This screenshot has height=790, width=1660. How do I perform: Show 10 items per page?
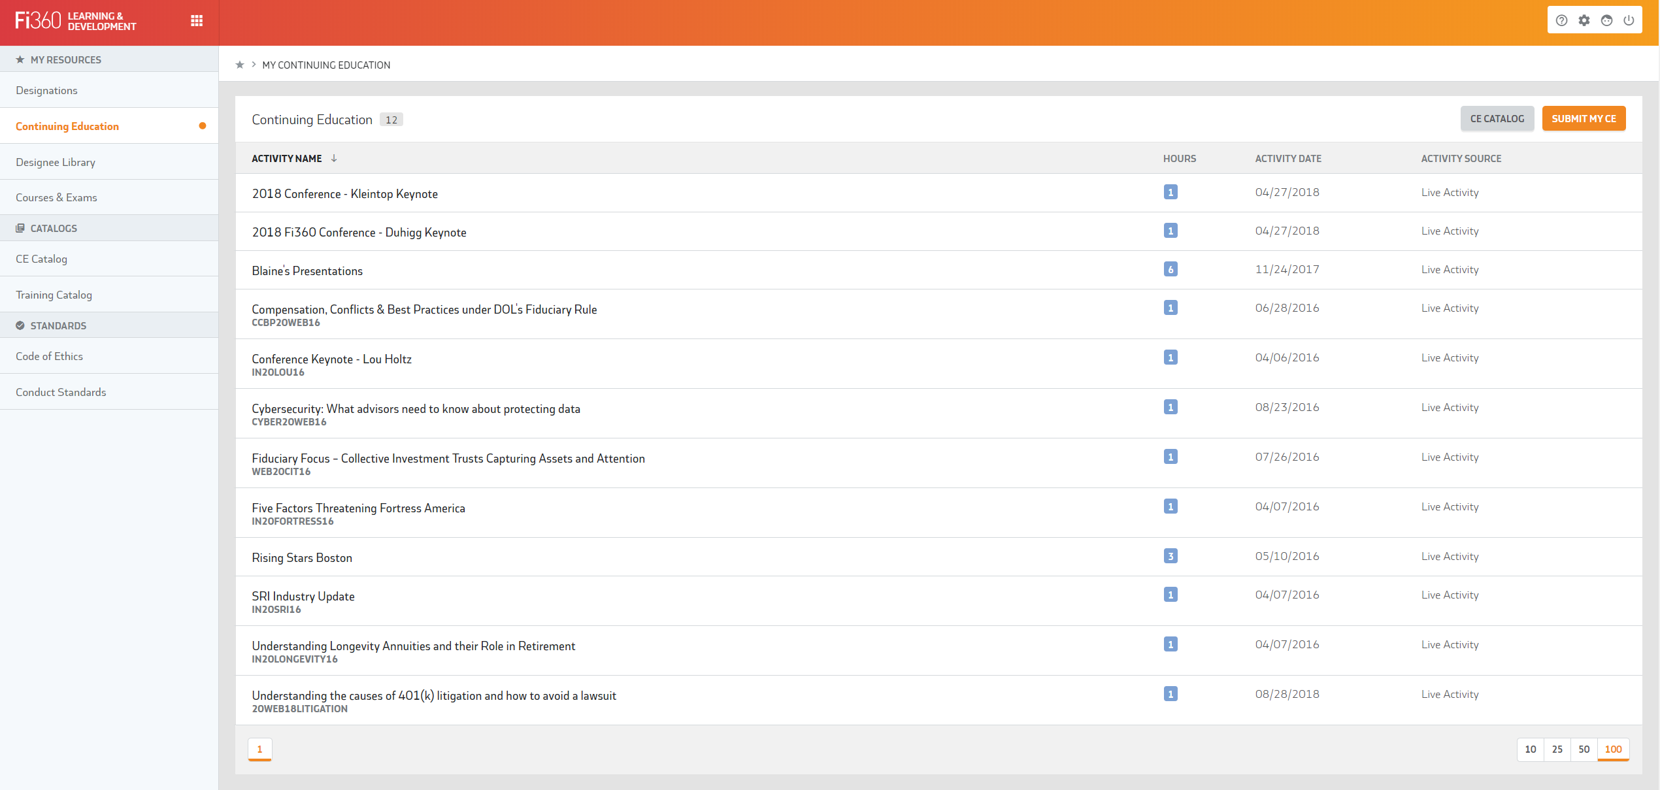[x=1530, y=749]
